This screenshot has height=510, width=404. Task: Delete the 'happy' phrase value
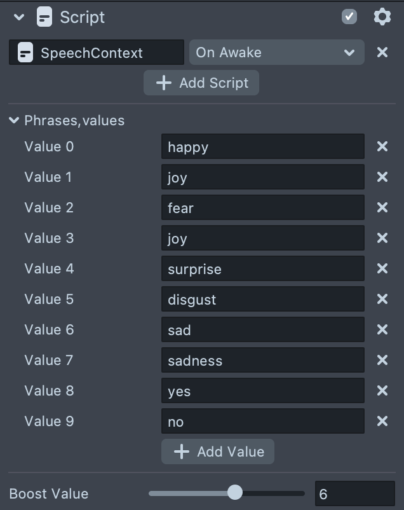pyautogui.click(x=382, y=147)
